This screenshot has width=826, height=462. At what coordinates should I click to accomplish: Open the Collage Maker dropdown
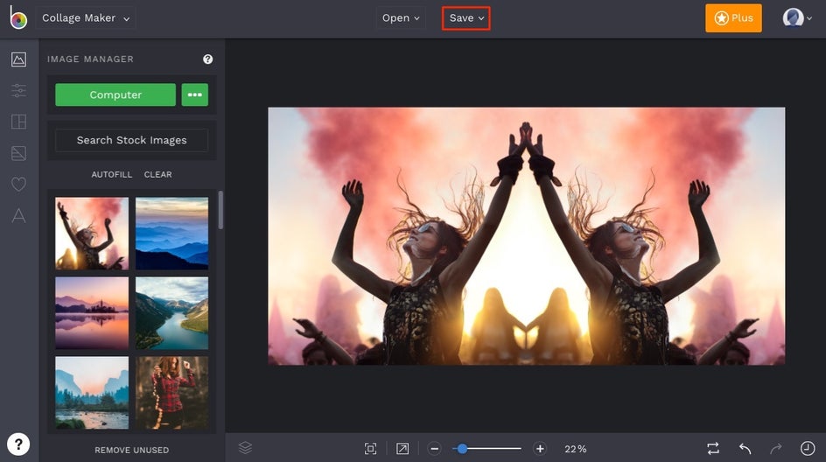(x=86, y=17)
